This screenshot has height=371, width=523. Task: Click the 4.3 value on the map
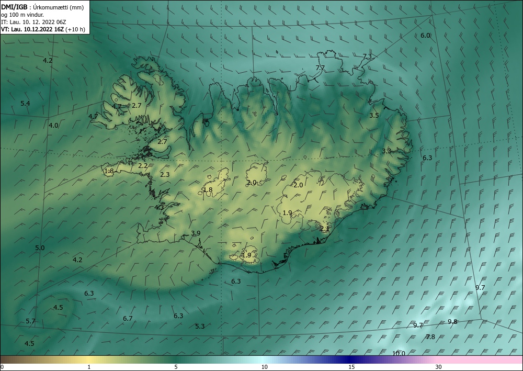(159, 207)
